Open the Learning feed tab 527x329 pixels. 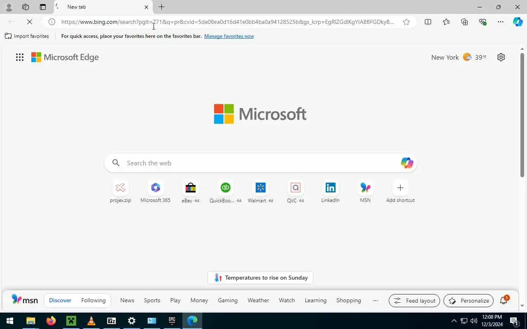(x=316, y=300)
